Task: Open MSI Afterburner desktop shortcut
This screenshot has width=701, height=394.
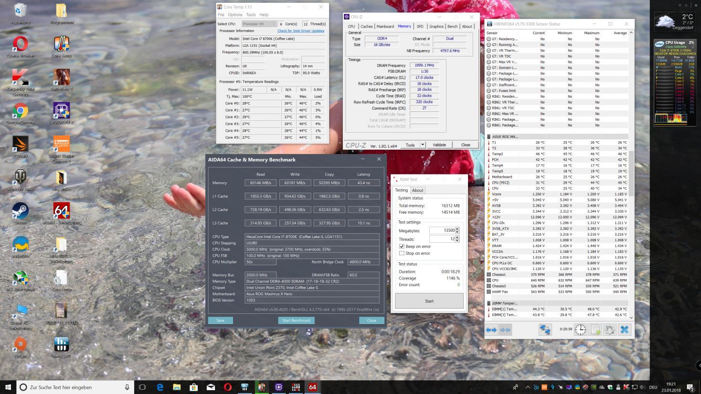Action: [20, 280]
